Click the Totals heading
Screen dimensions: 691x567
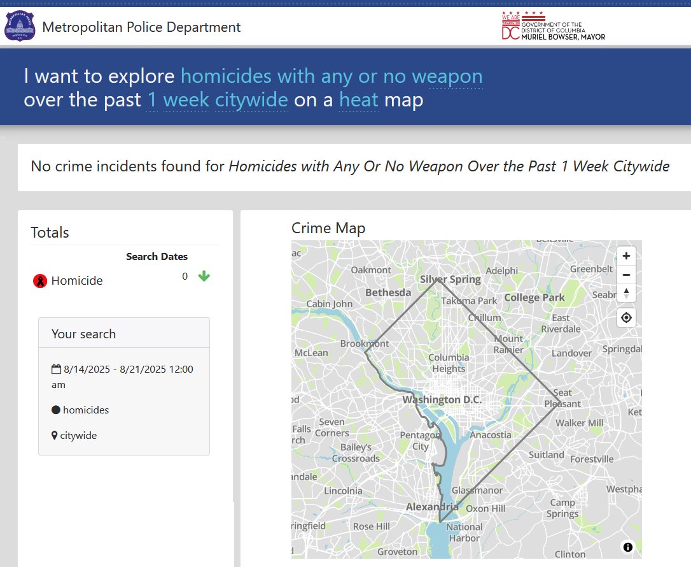[50, 233]
